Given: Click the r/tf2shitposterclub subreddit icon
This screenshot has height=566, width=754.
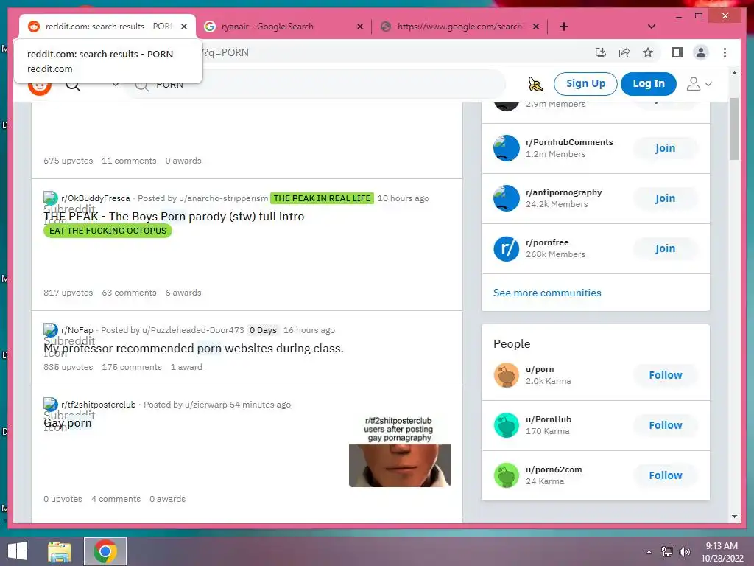Looking at the screenshot, I should click(x=51, y=405).
